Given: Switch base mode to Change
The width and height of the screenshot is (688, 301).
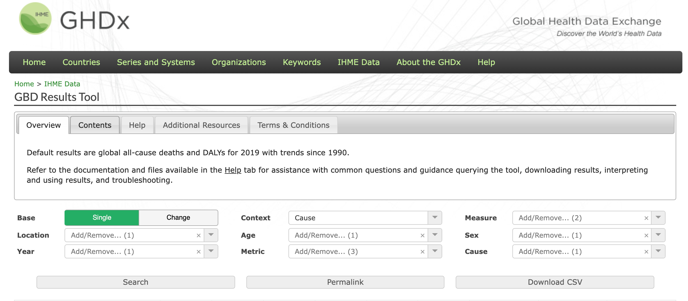Looking at the screenshot, I should (x=178, y=218).
